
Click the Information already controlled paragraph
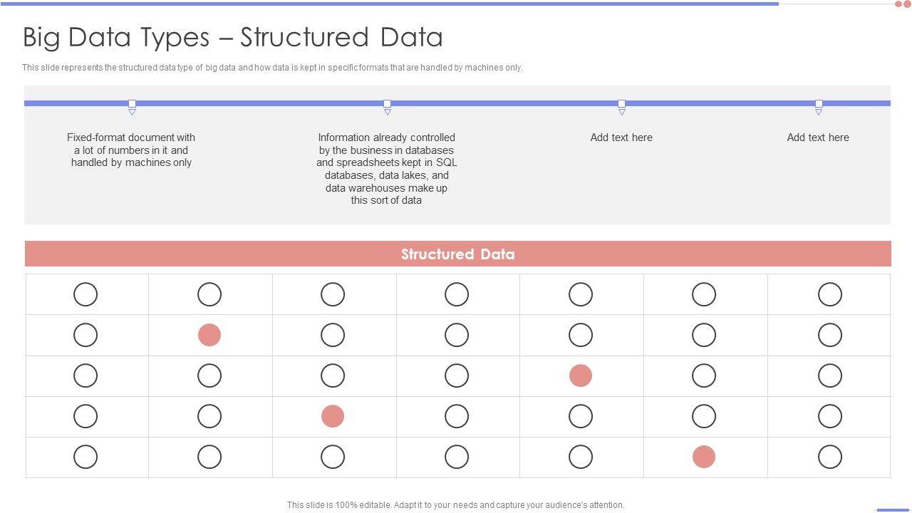coord(386,169)
